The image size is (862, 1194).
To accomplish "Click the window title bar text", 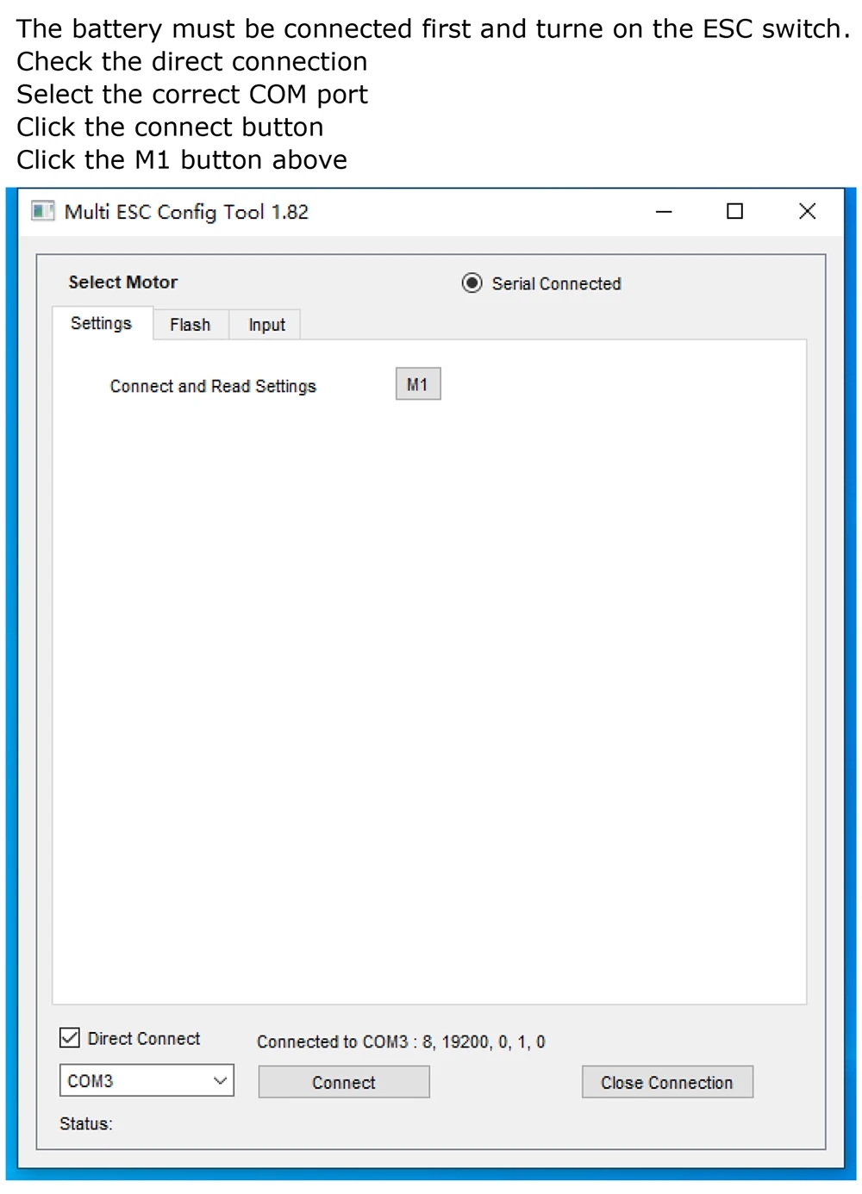I will tap(186, 212).
